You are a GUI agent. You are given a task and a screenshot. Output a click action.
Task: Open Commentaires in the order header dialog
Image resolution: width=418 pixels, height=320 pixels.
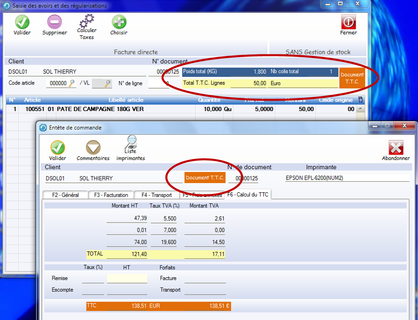pos(93,148)
